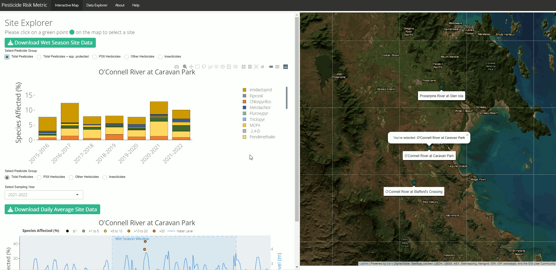The width and height of the screenshot is (556, 270).
Task: Click the O'Connell River at Stafford's Crossing label
Action: click(x=414, y=192)
